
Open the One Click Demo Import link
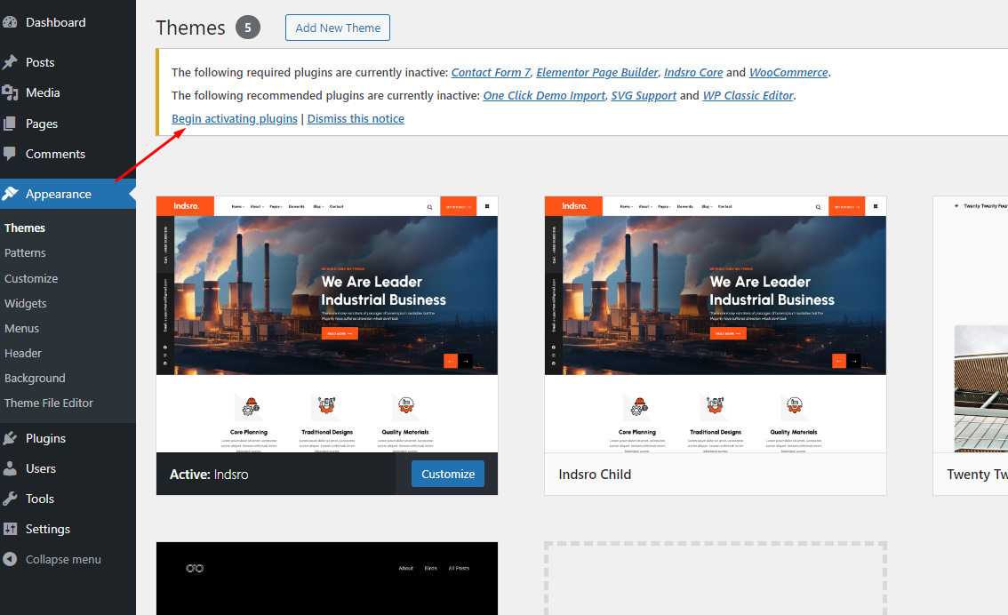coord(544,96)
